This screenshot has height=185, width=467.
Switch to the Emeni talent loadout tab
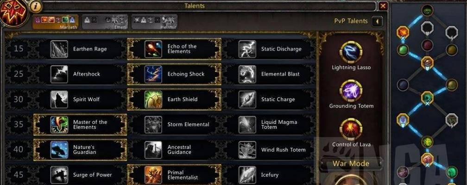[x=105, y=22]
